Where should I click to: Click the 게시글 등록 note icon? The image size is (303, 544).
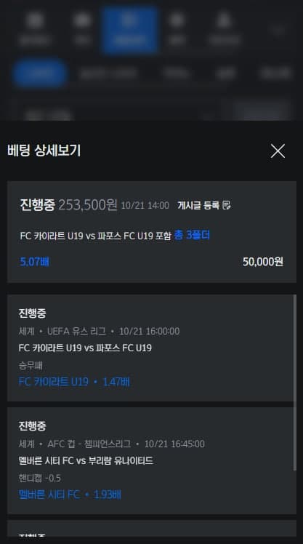[227, 205]
